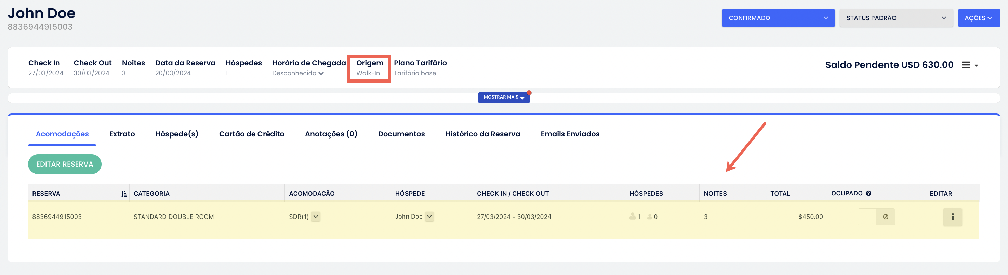This screenshot has height=275, width=1008.
Task: Click the Check Out date 30/03/2024
Action: click(91, 73)
